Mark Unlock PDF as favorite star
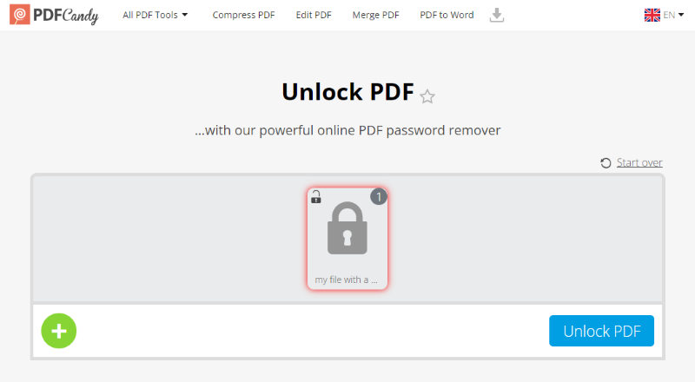 pos(427,96)
